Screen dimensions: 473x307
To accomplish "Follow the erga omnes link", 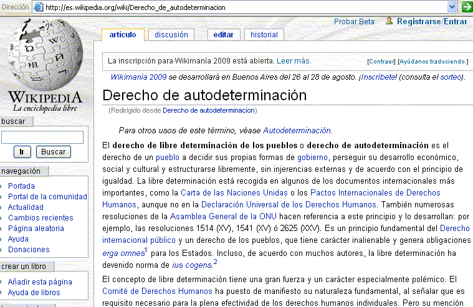I will click(x=123, y=253).
